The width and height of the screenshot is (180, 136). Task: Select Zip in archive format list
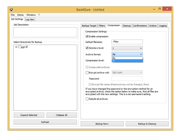click(x=127, y=58)
